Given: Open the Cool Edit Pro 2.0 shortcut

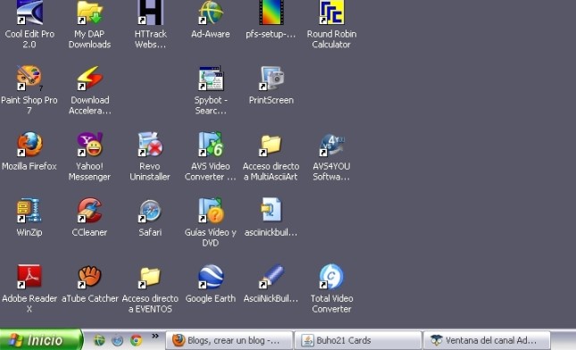Looking at the screenshot, I should pyautogui.click(x=29, y=12).
